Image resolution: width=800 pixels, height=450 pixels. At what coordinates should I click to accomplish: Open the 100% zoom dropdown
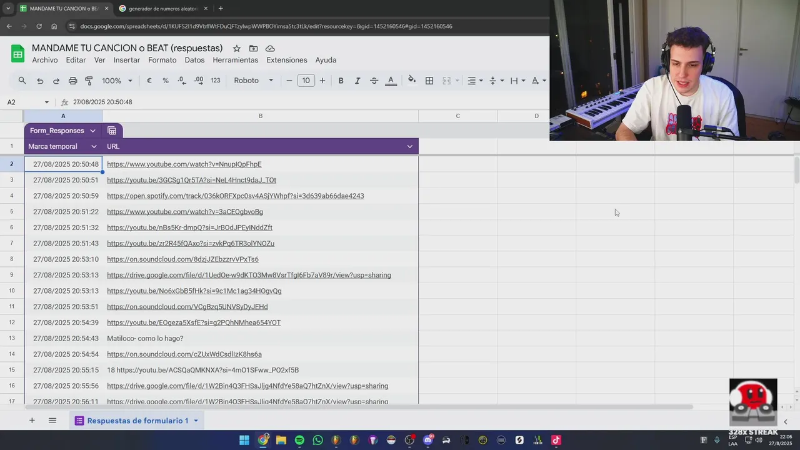[x=117, y=81]
